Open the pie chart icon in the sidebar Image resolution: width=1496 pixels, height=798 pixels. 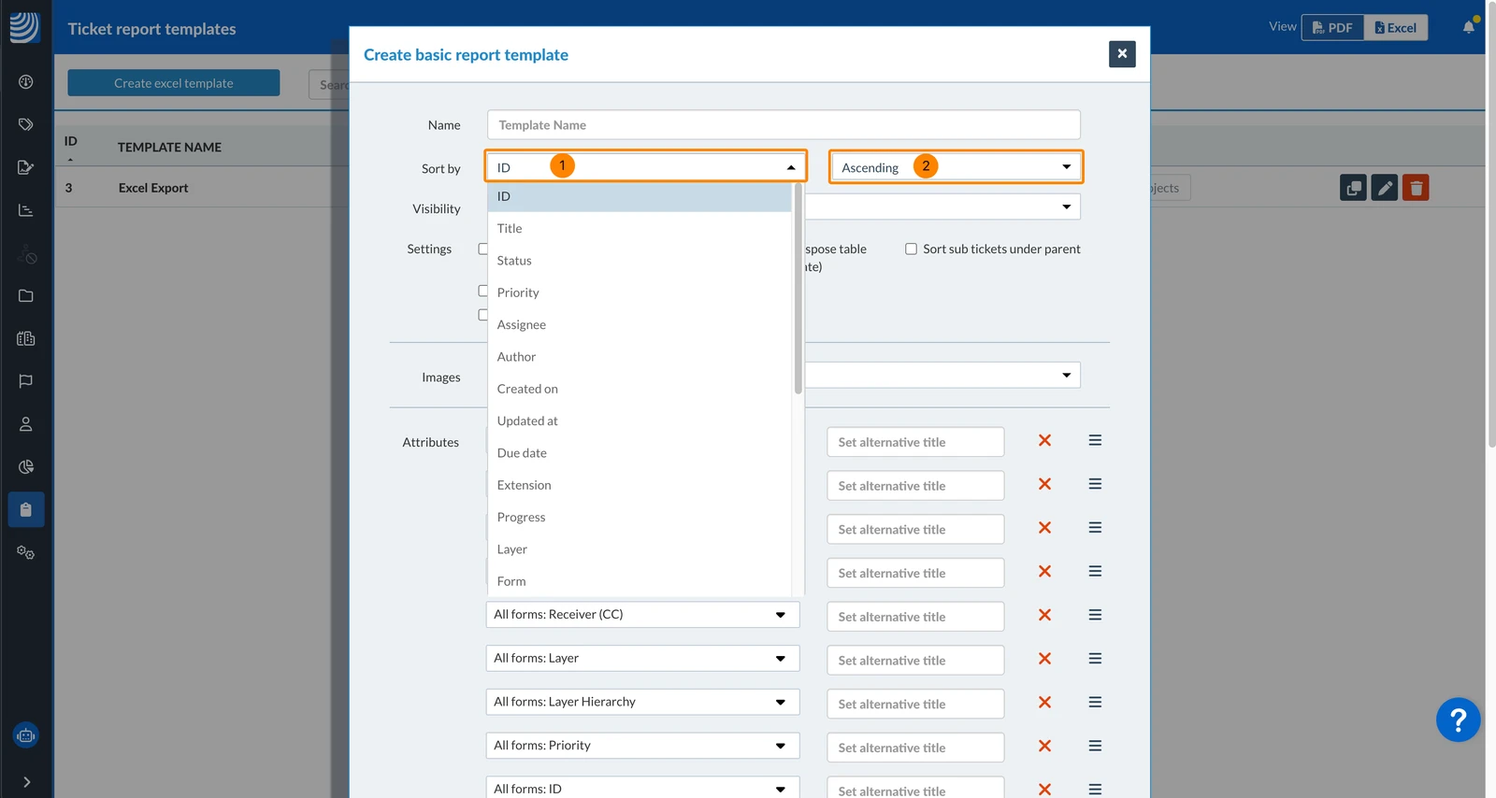click(x=26, y=466)
